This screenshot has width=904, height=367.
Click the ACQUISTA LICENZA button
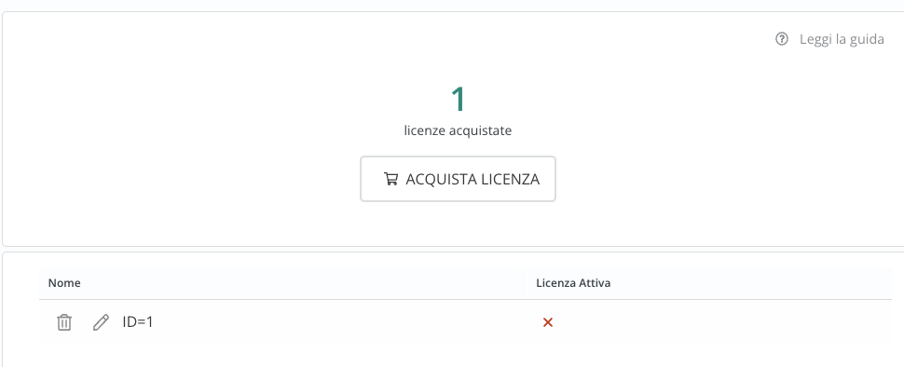point(458,179)
